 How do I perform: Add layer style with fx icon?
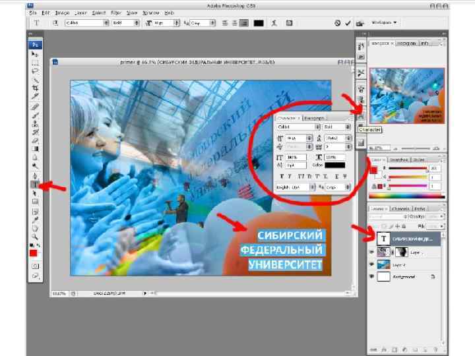384,349
